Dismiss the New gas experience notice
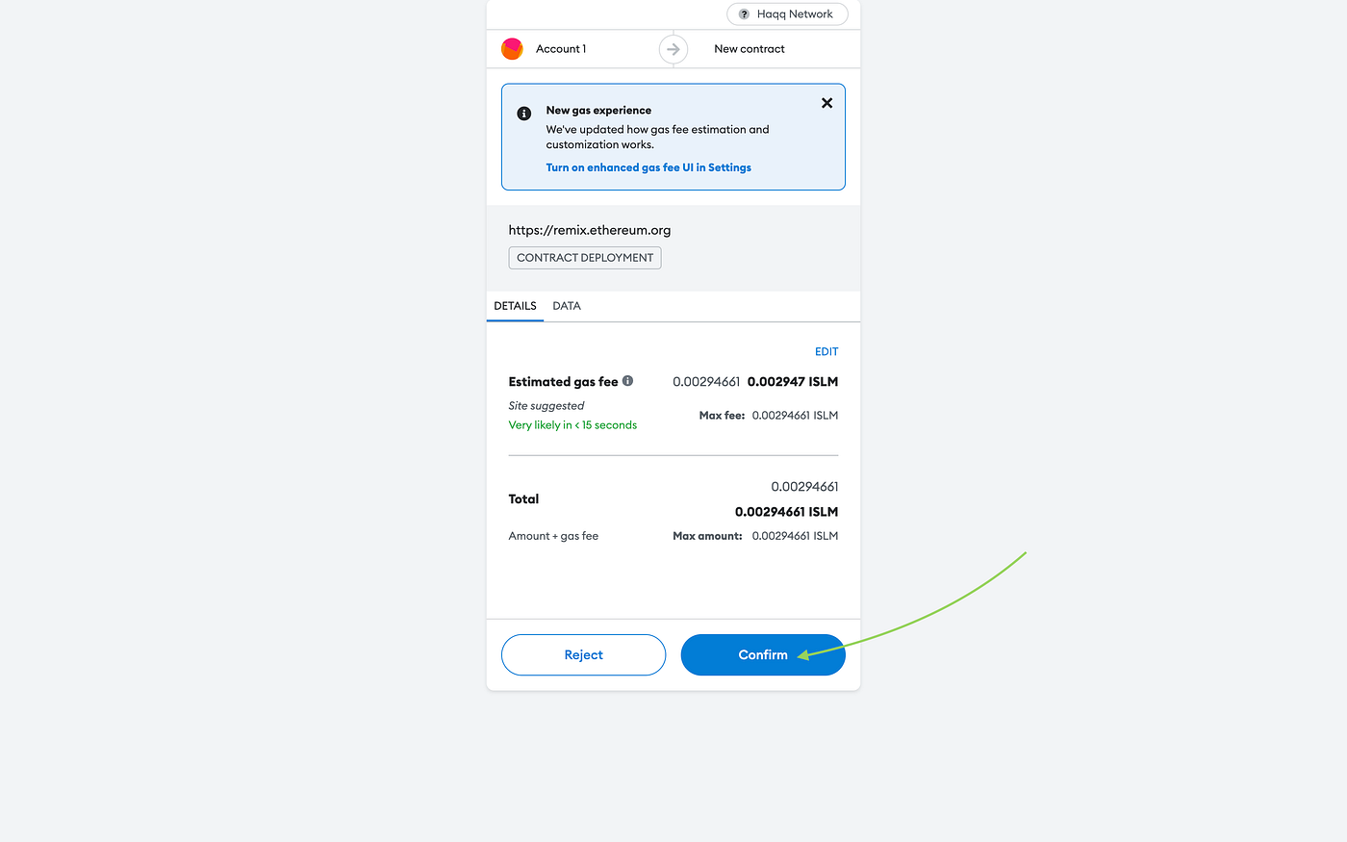Screen dimensions: 1347x842 (826, 103)
